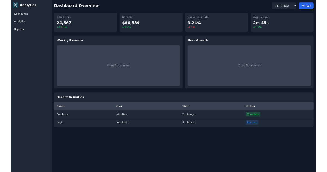Click the Weekly Revenue chart placeholder
327x172 pixels.
click(x=118, y=66)
